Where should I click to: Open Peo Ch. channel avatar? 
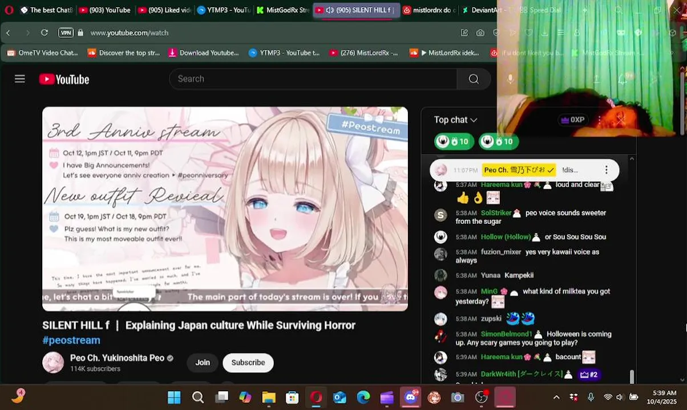coord(53,363)
